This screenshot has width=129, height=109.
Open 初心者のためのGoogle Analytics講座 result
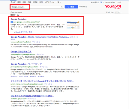(x=32, y=96)
